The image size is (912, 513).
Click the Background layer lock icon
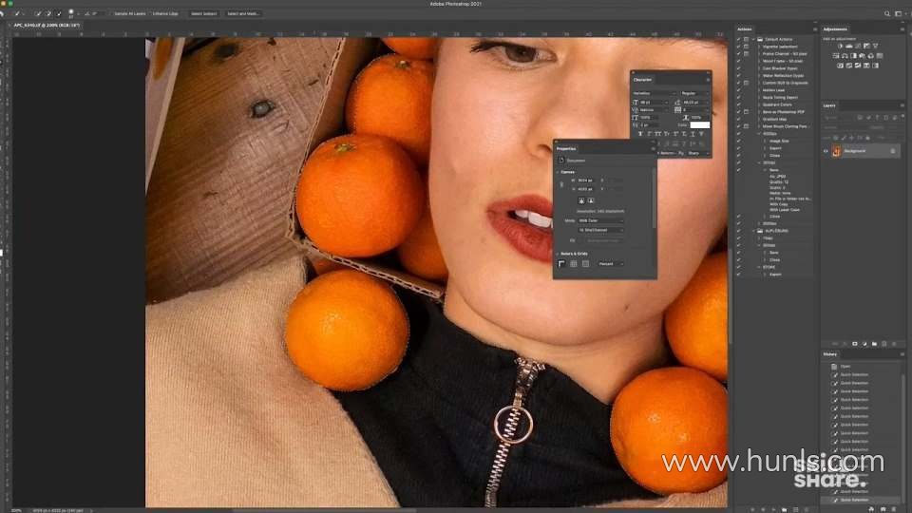click(x=893, y=151)
